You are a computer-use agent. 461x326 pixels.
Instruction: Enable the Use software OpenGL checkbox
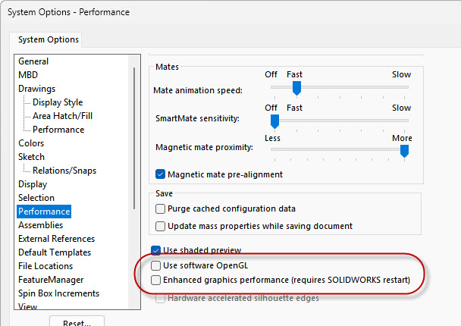pyautogui.click(x=156, y=265)
